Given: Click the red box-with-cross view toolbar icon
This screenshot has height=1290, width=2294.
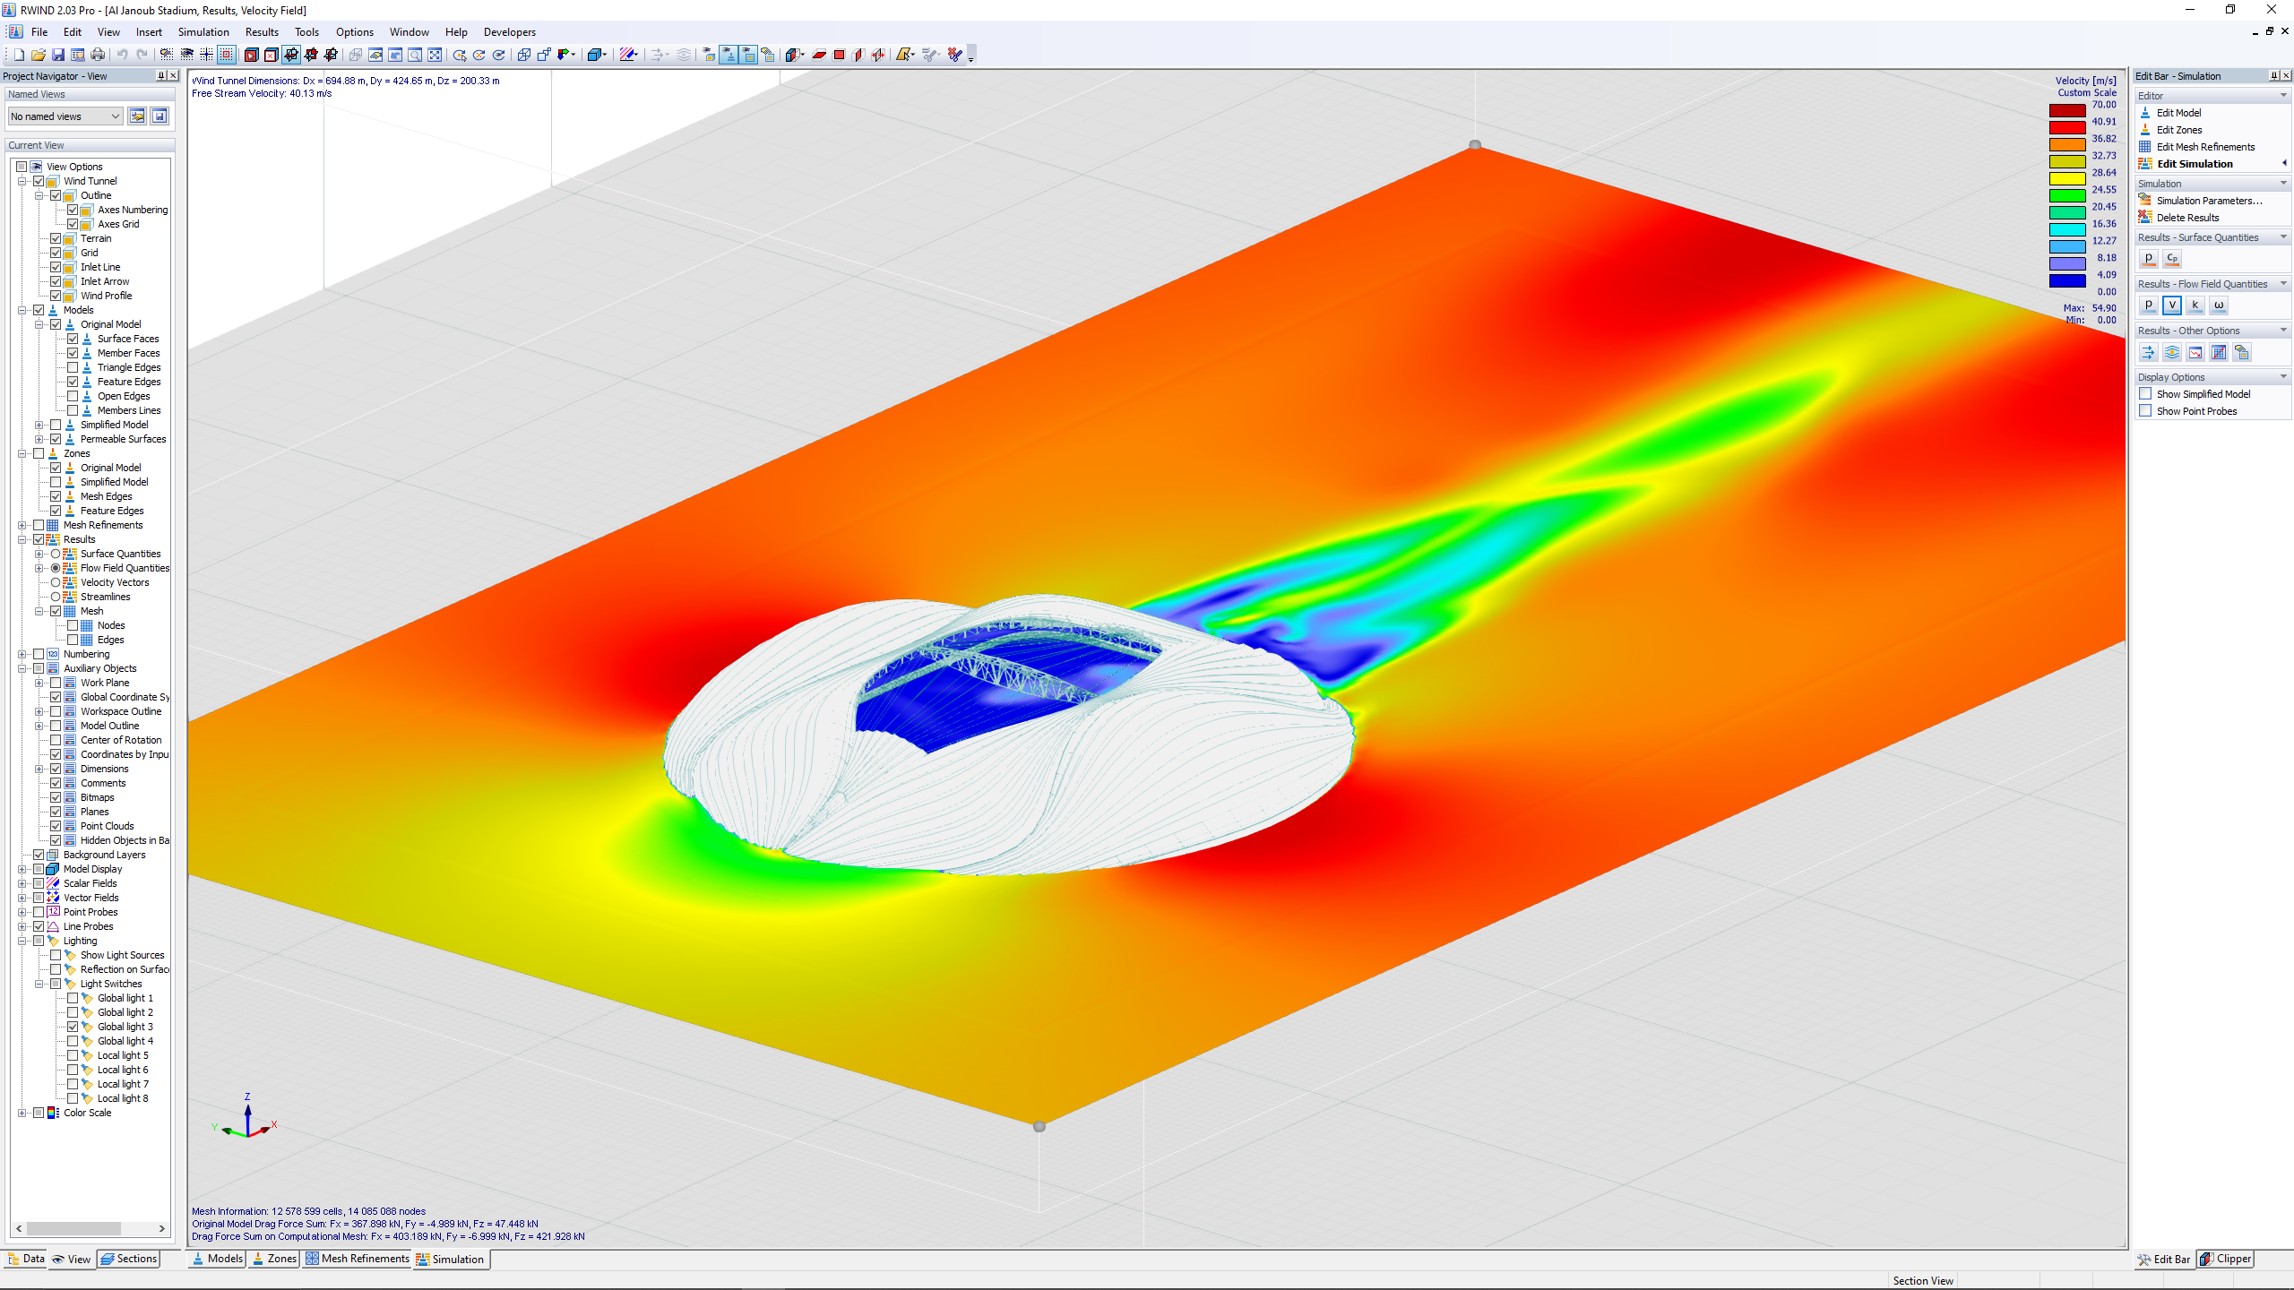Looking at the screenshot, I should 271,56.
